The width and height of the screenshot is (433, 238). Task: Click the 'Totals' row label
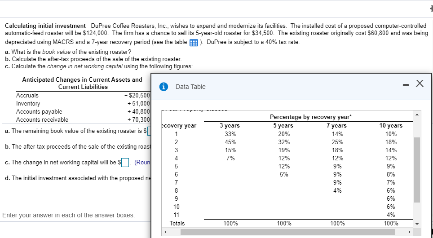177,223
